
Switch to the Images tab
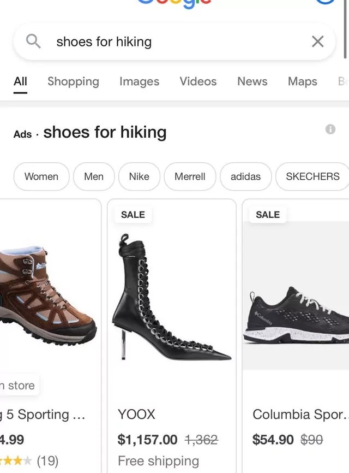pos(139,81)
